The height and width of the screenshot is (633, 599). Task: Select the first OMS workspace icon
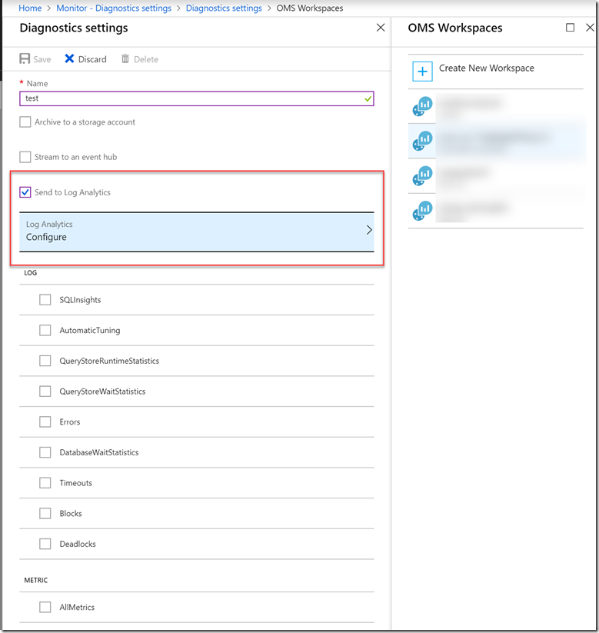(x=422, y=106)
